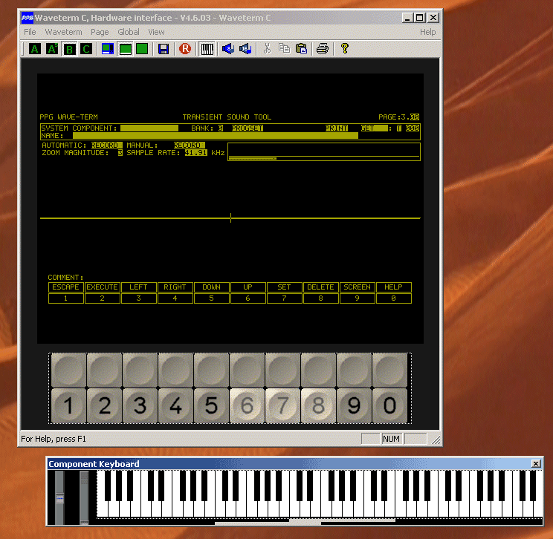Select the Waveterm A mode icon
Screen dimensions: 553x539
[x=35, y=48]
